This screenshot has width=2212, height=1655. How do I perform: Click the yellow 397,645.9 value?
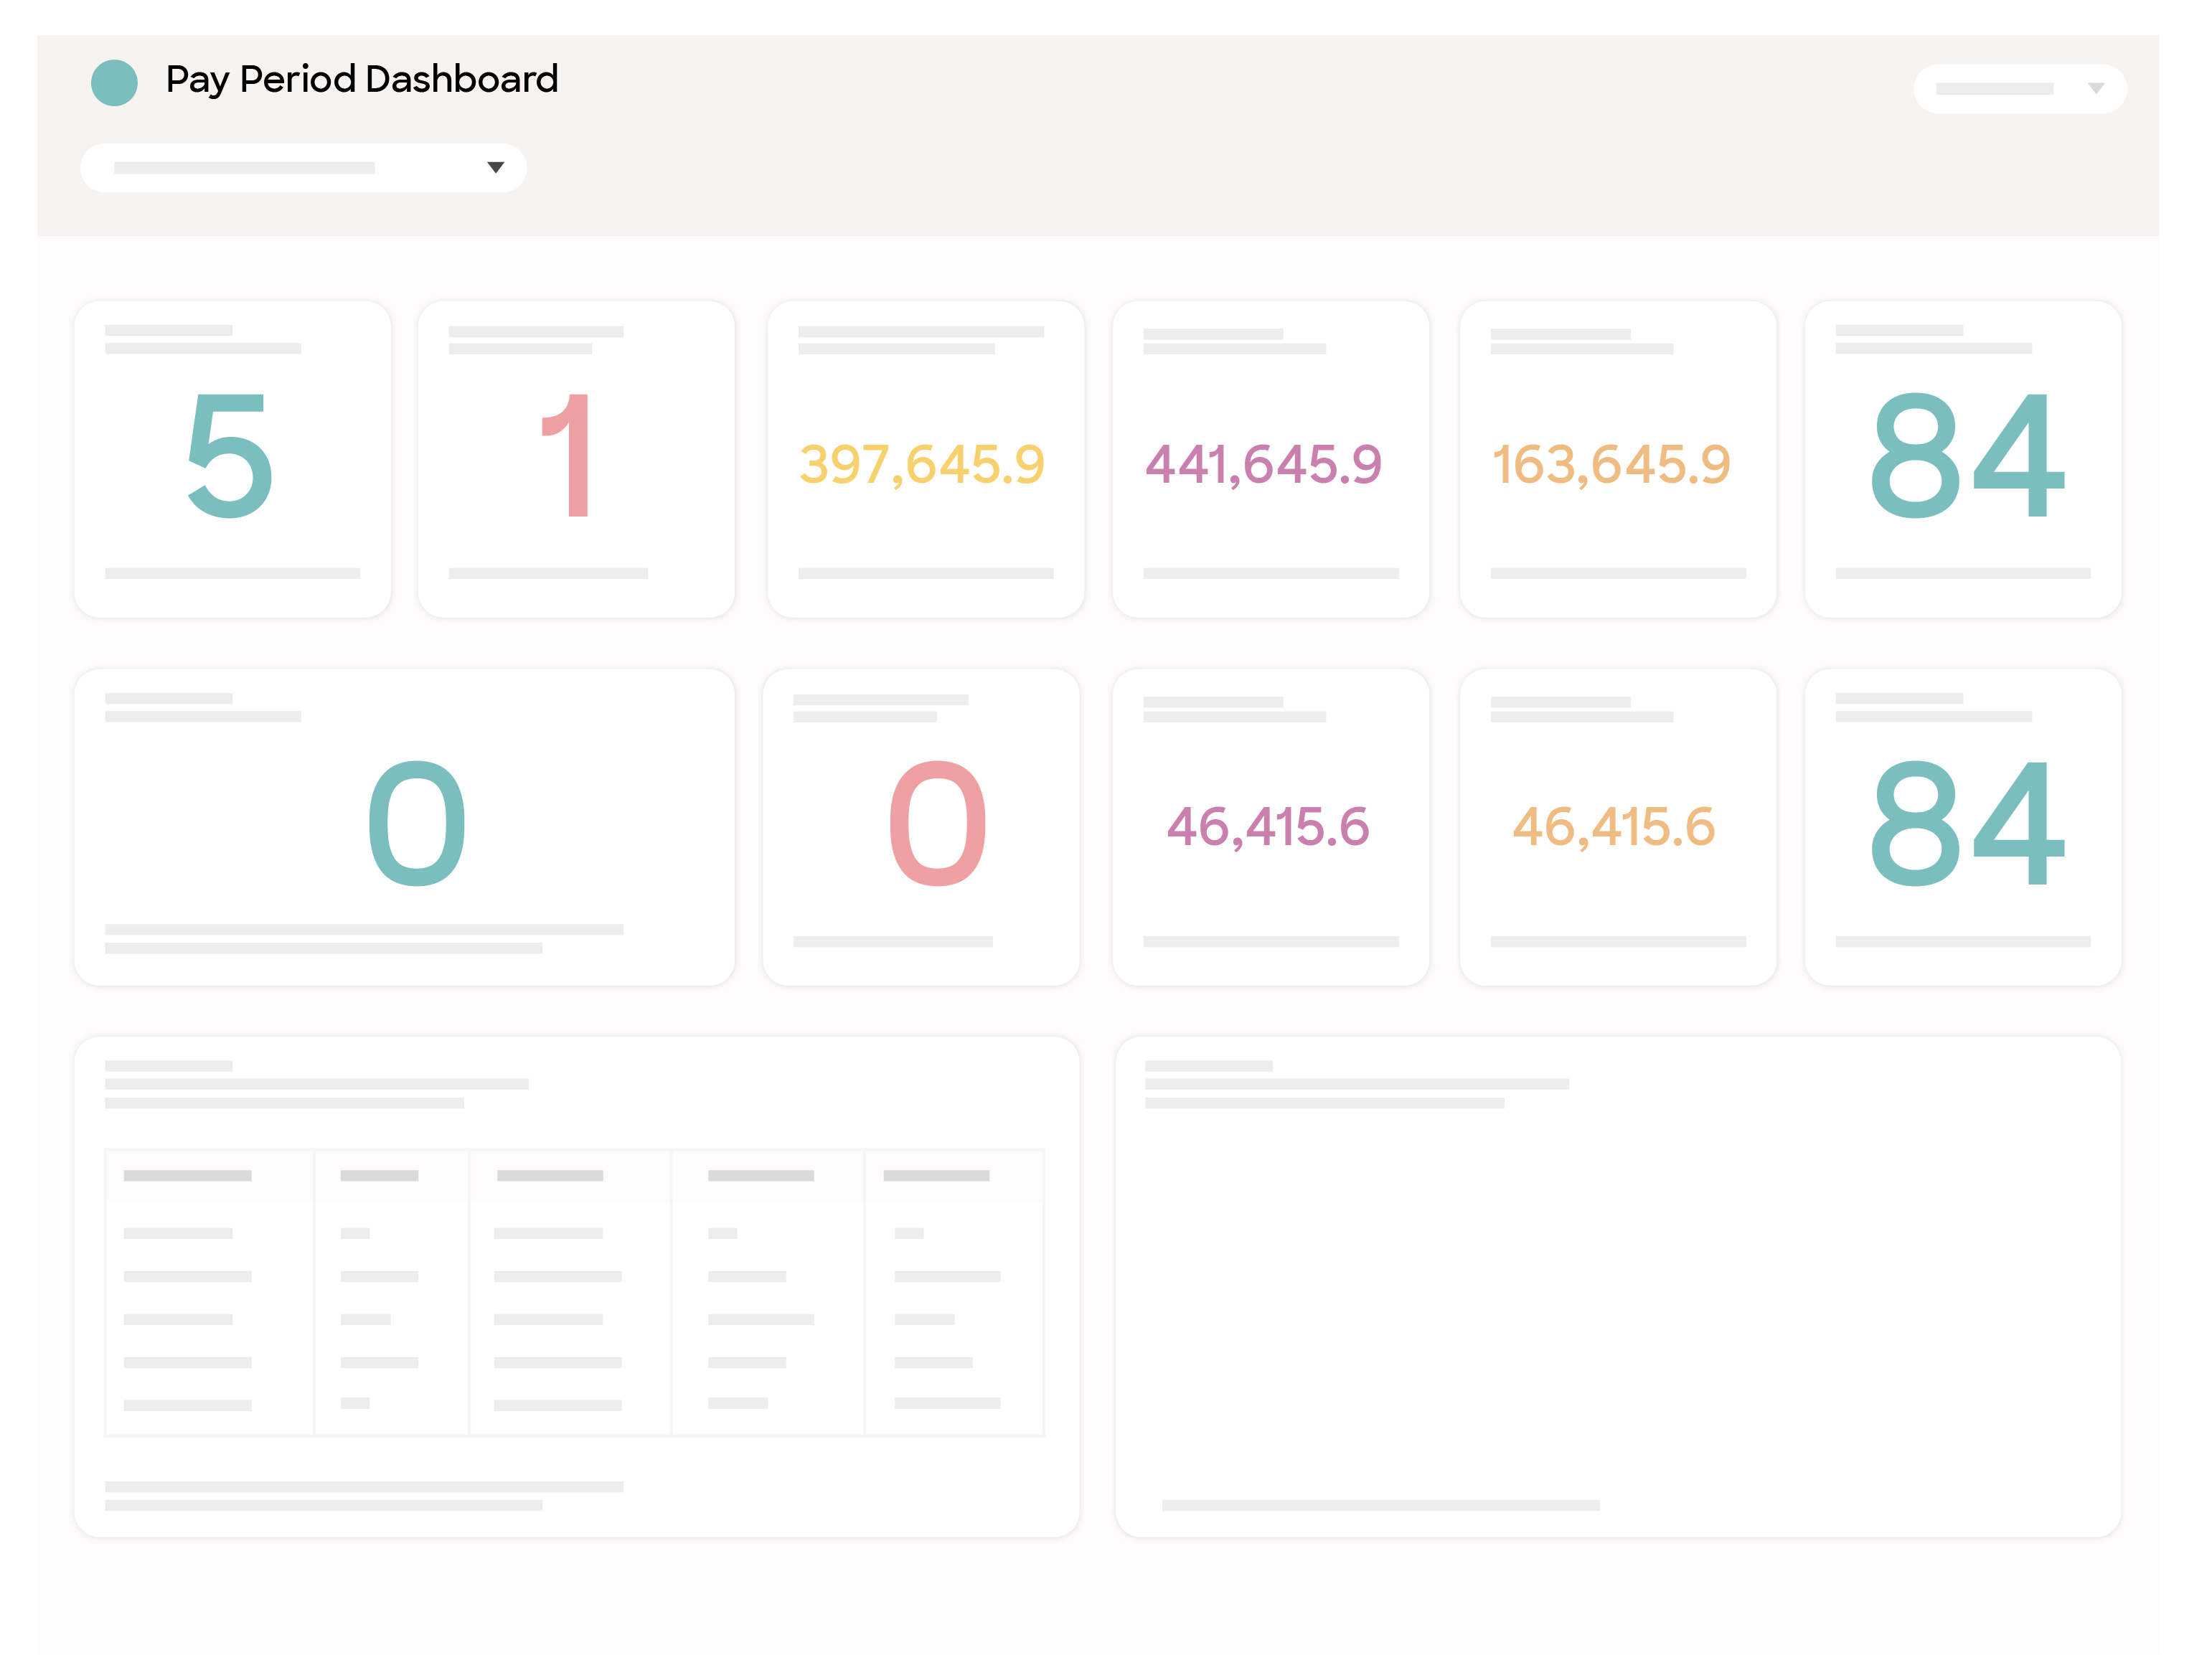coord(921,465)
